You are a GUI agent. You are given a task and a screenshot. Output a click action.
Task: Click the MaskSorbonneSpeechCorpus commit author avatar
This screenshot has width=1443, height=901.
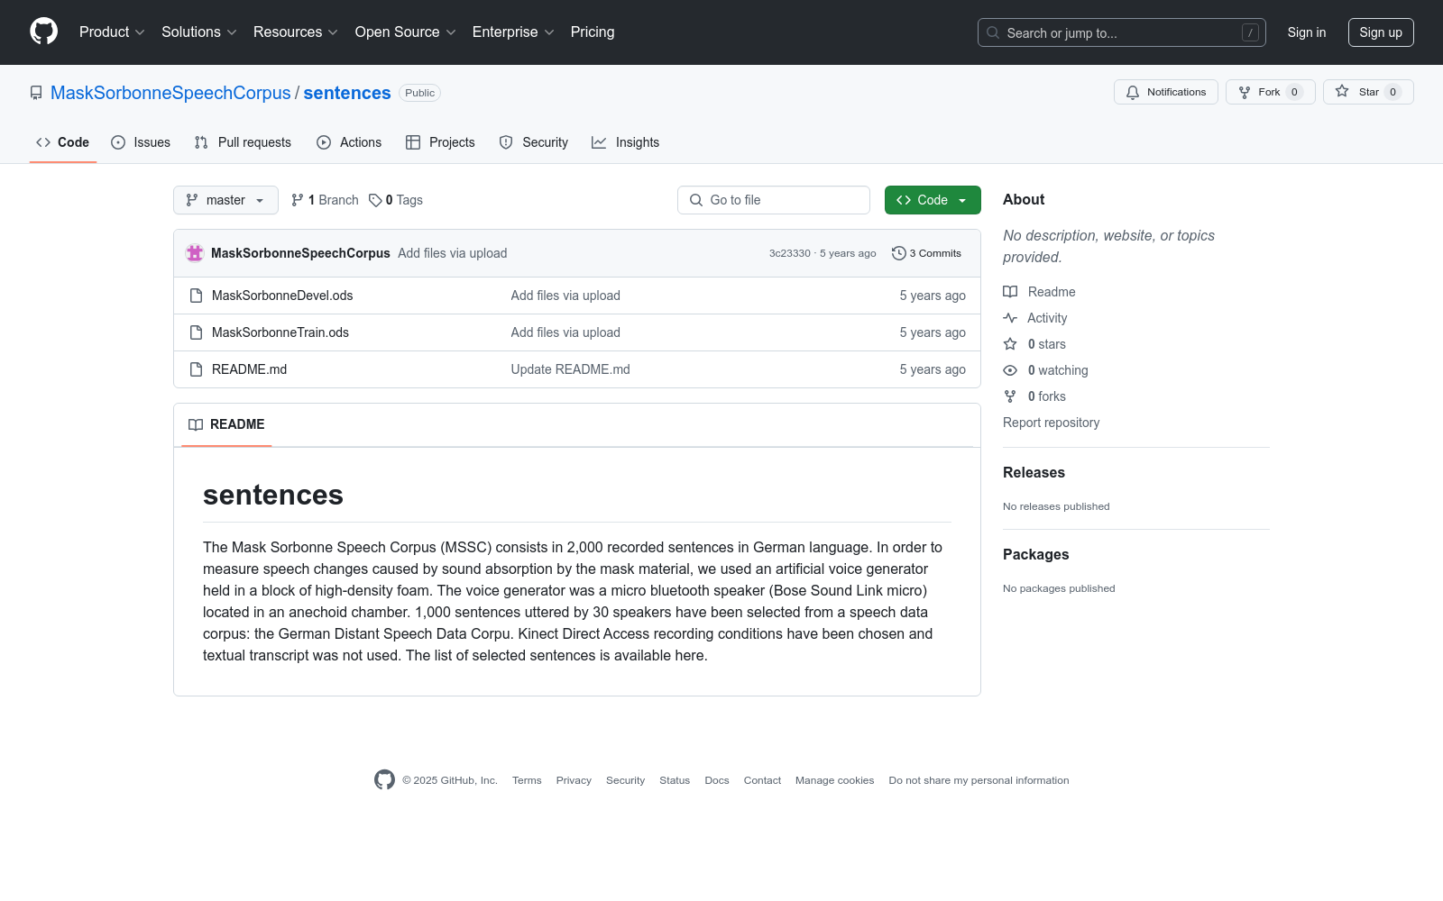point(195,253)
